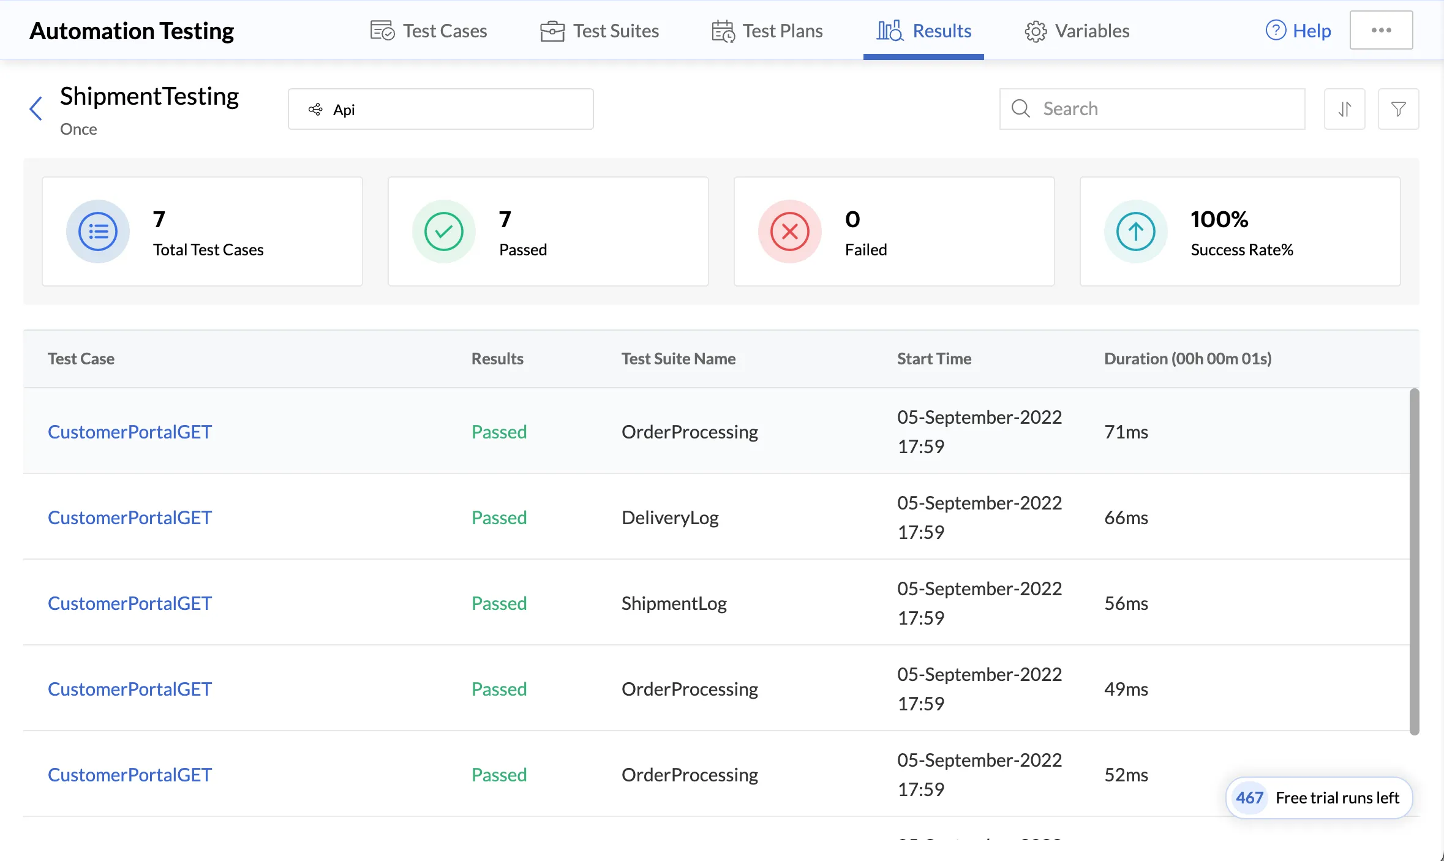
Task: Click the ShipmentTesting title text
Action: tap(149, 97)
